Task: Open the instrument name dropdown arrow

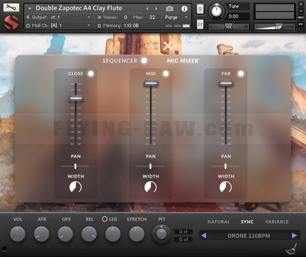Action: point(30,9)
